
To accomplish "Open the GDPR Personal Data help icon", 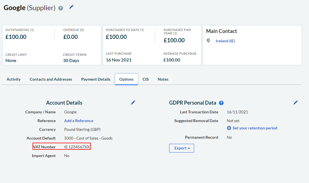I will click(x=221, y=103).
